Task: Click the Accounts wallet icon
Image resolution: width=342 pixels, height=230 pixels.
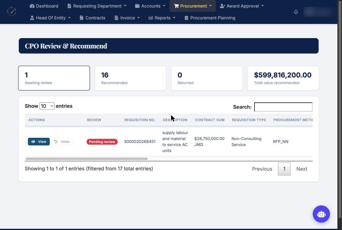Action: click(137, 6)
